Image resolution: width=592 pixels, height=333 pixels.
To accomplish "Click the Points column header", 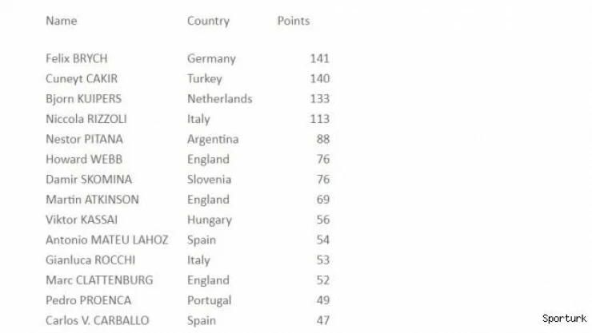I will click(x=293, y=21).
